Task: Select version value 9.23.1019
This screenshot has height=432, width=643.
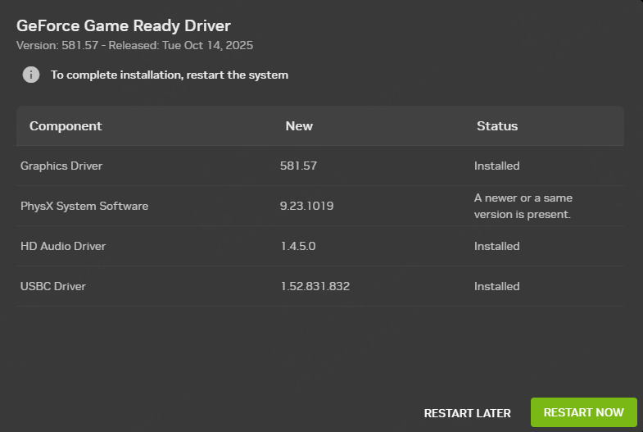Action: pyautogui.click(x=306, y=206)
